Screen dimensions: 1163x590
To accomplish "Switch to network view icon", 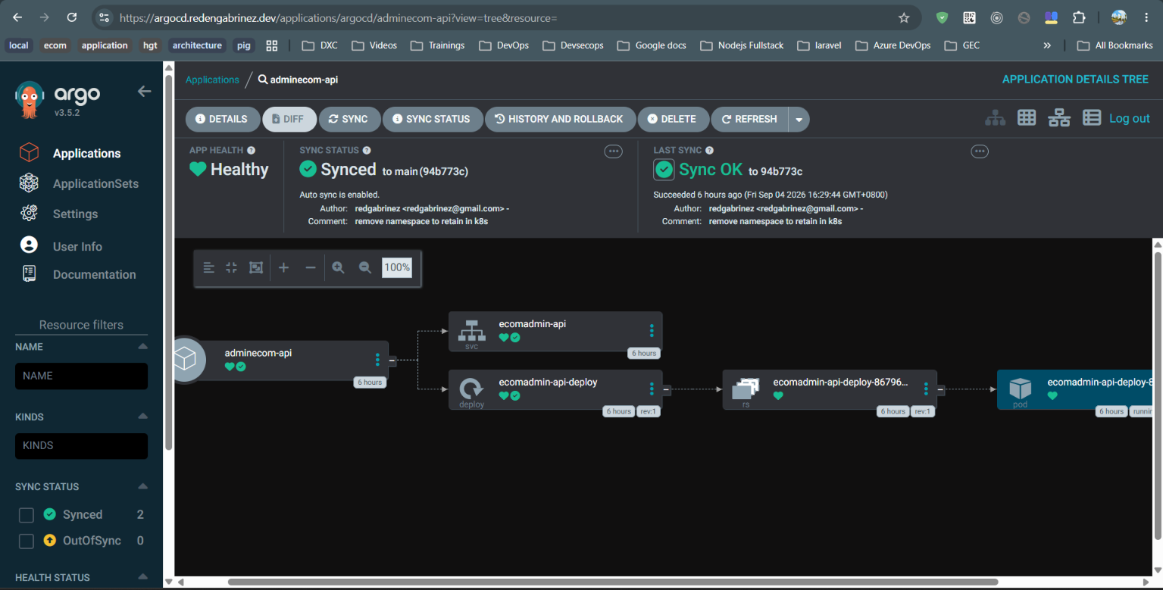I will (x=1059, y=117).
